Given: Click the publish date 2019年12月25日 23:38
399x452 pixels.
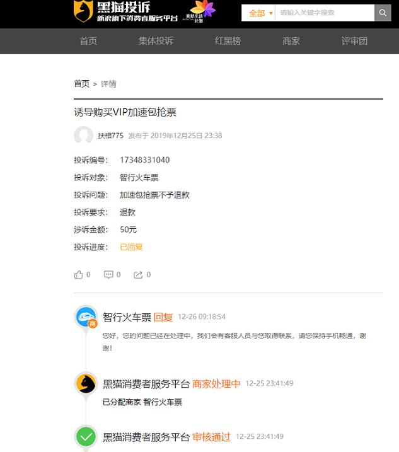Looking at the screenshot, I should pos(186,136).
